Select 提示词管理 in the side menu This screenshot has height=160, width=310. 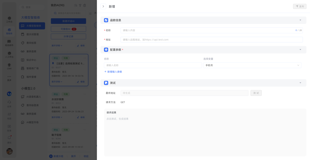[32, 34]
